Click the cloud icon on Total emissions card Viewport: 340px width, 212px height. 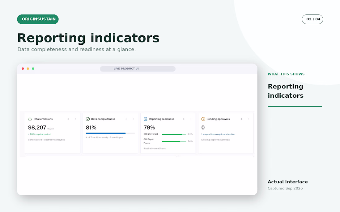tap(30, 119)
